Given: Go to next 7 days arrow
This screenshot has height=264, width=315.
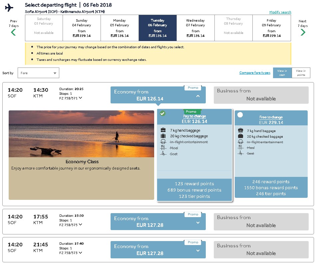Looking at the screenshot, I should pyautogui.click(x=303, y=32).
